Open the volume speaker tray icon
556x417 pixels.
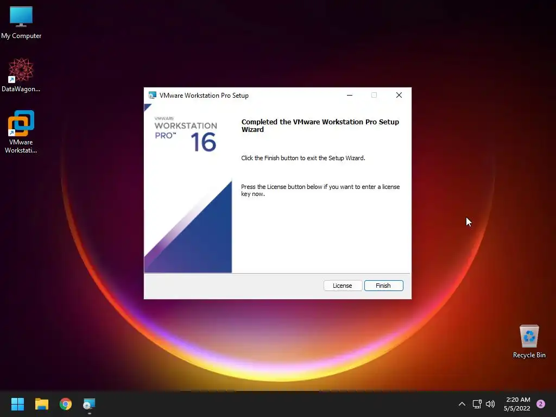click(x=490, y=404)
